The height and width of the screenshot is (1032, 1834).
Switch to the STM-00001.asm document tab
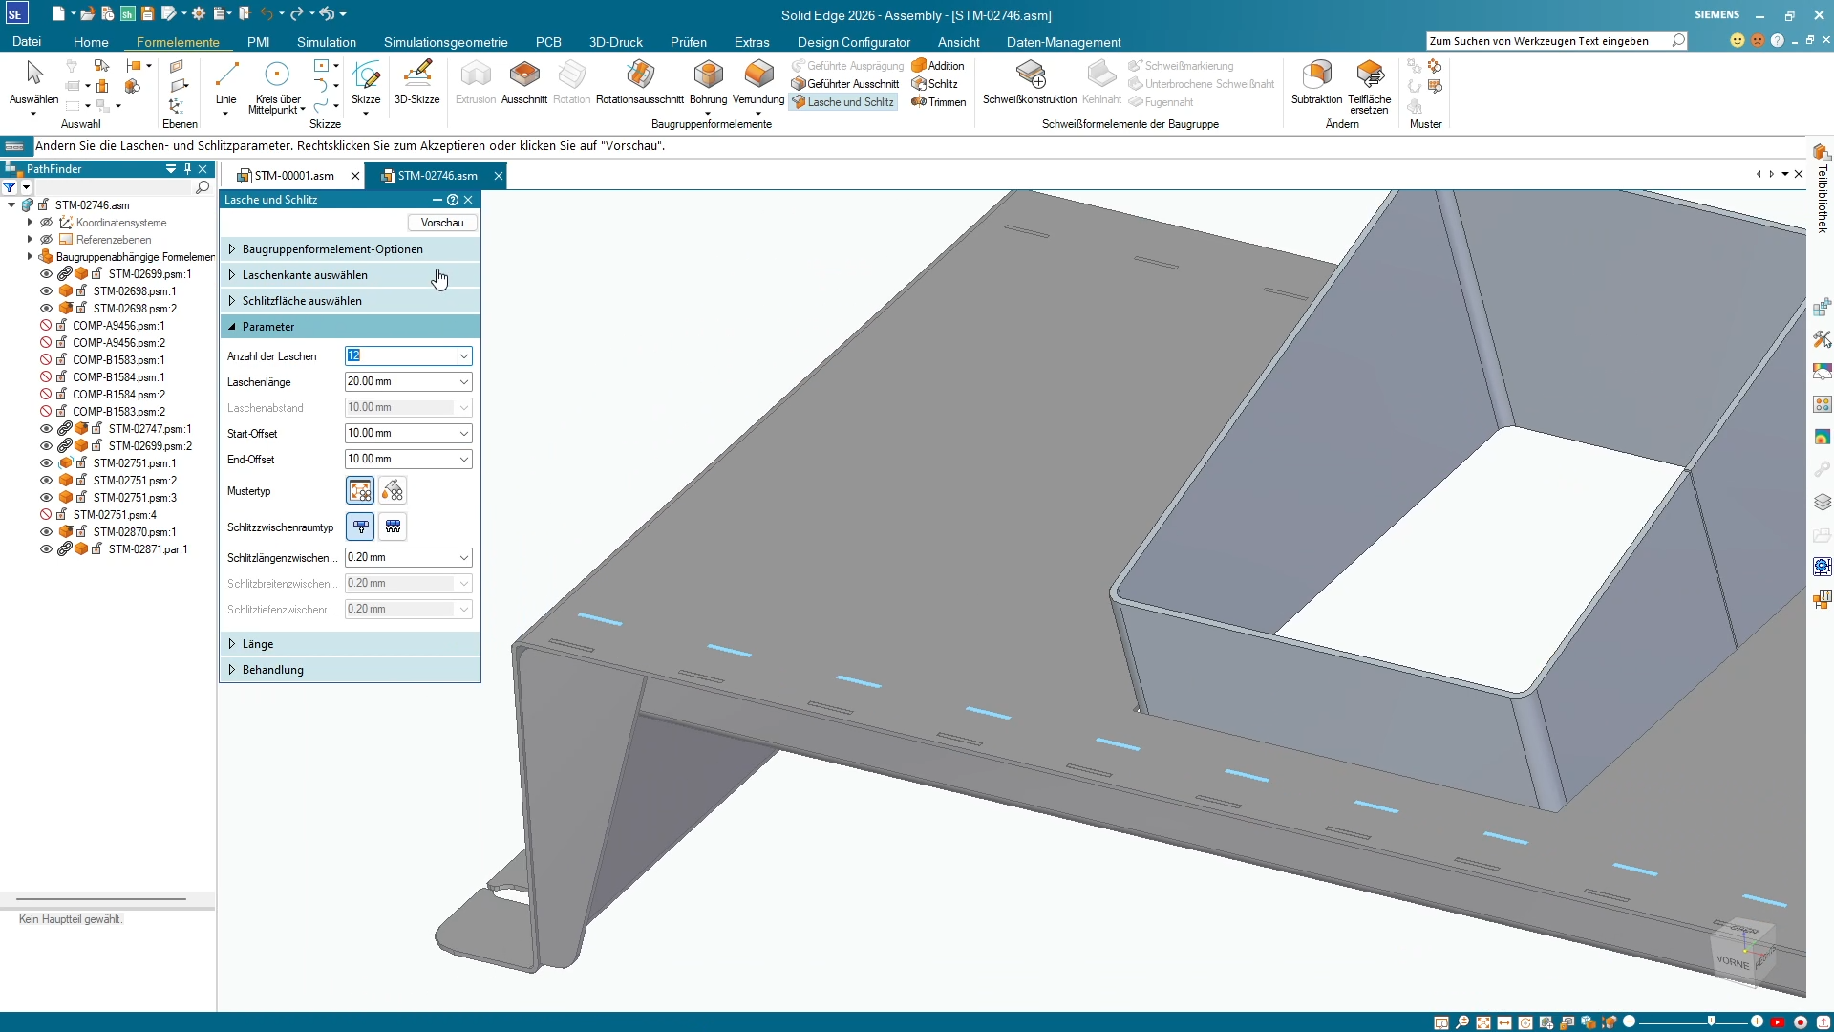293,176
